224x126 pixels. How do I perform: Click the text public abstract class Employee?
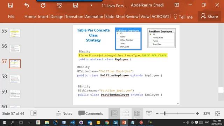[103, 59]
